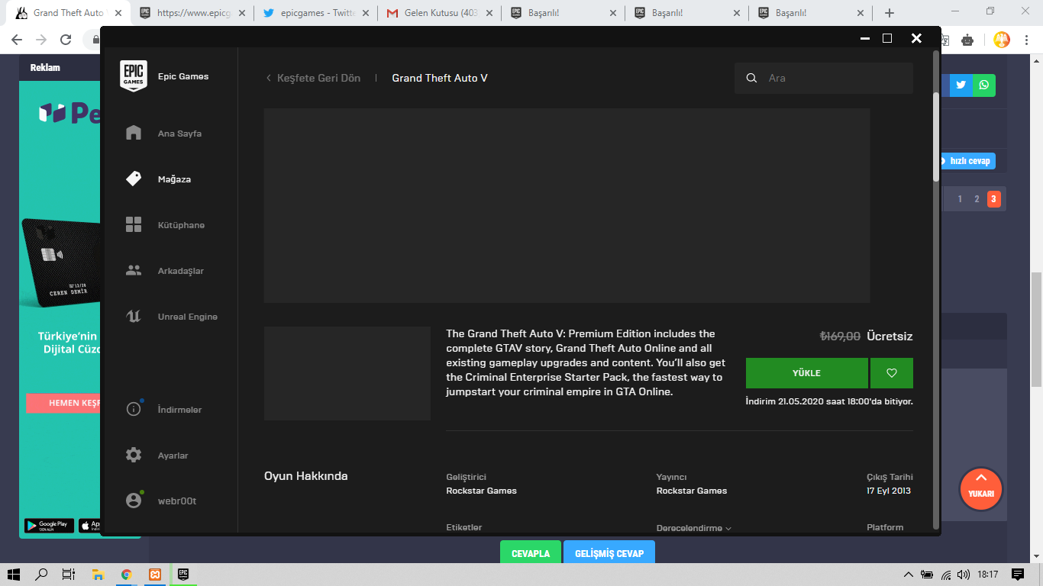The width and height of the screenshot is (1043, 586).
Task: Share via Twitter button on forum page
Action: tap(961, 85)
